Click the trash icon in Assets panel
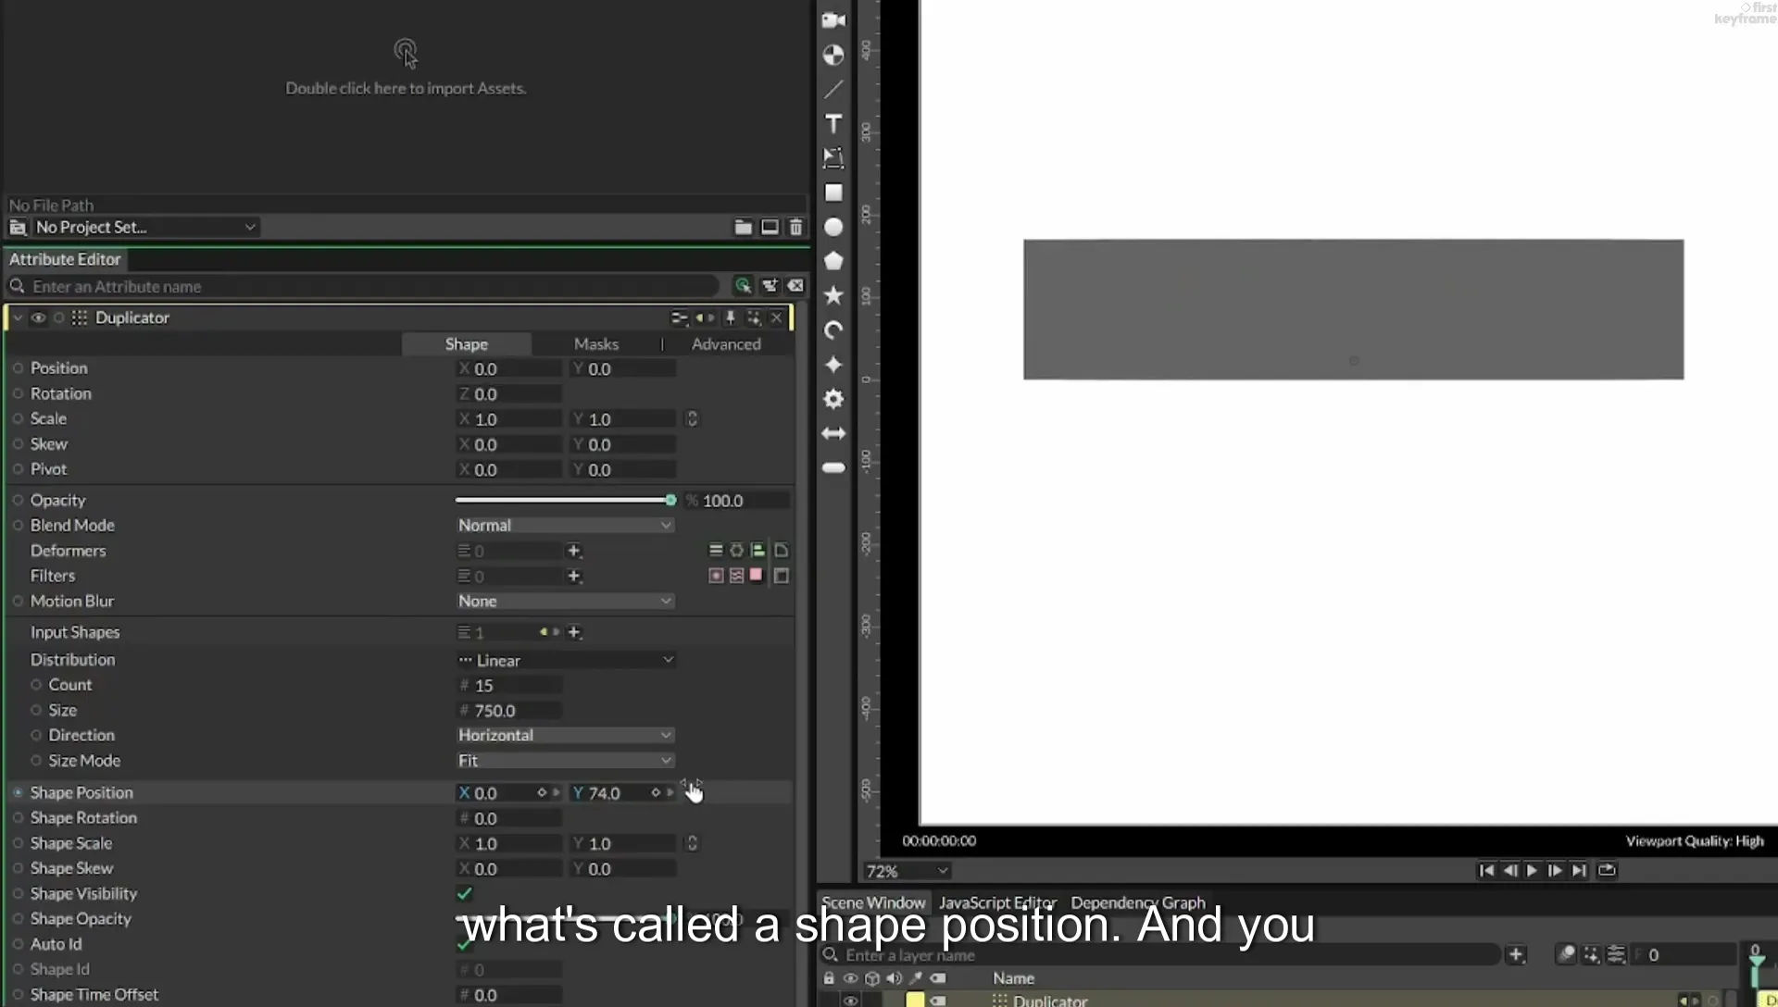1778x1007 pixels. [x=795, y=227]
